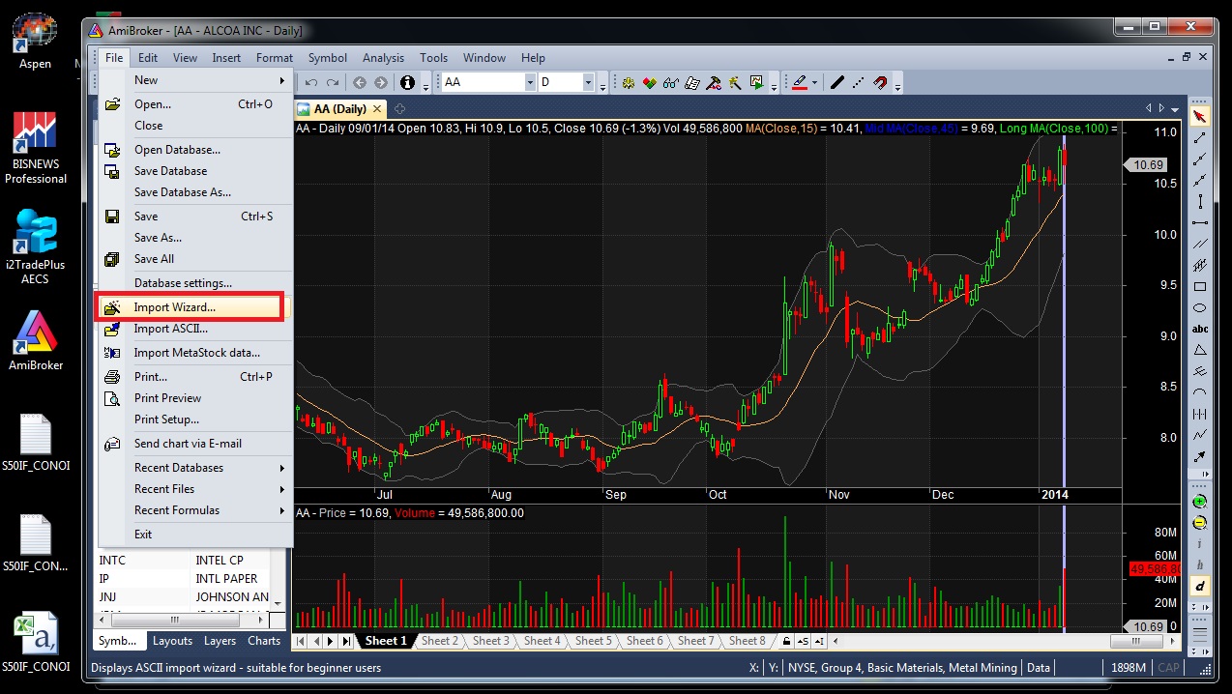The height and width of the screenshot is (694, 1232).
Task: Click last sheet navigation arrow button
Action: 345,641
